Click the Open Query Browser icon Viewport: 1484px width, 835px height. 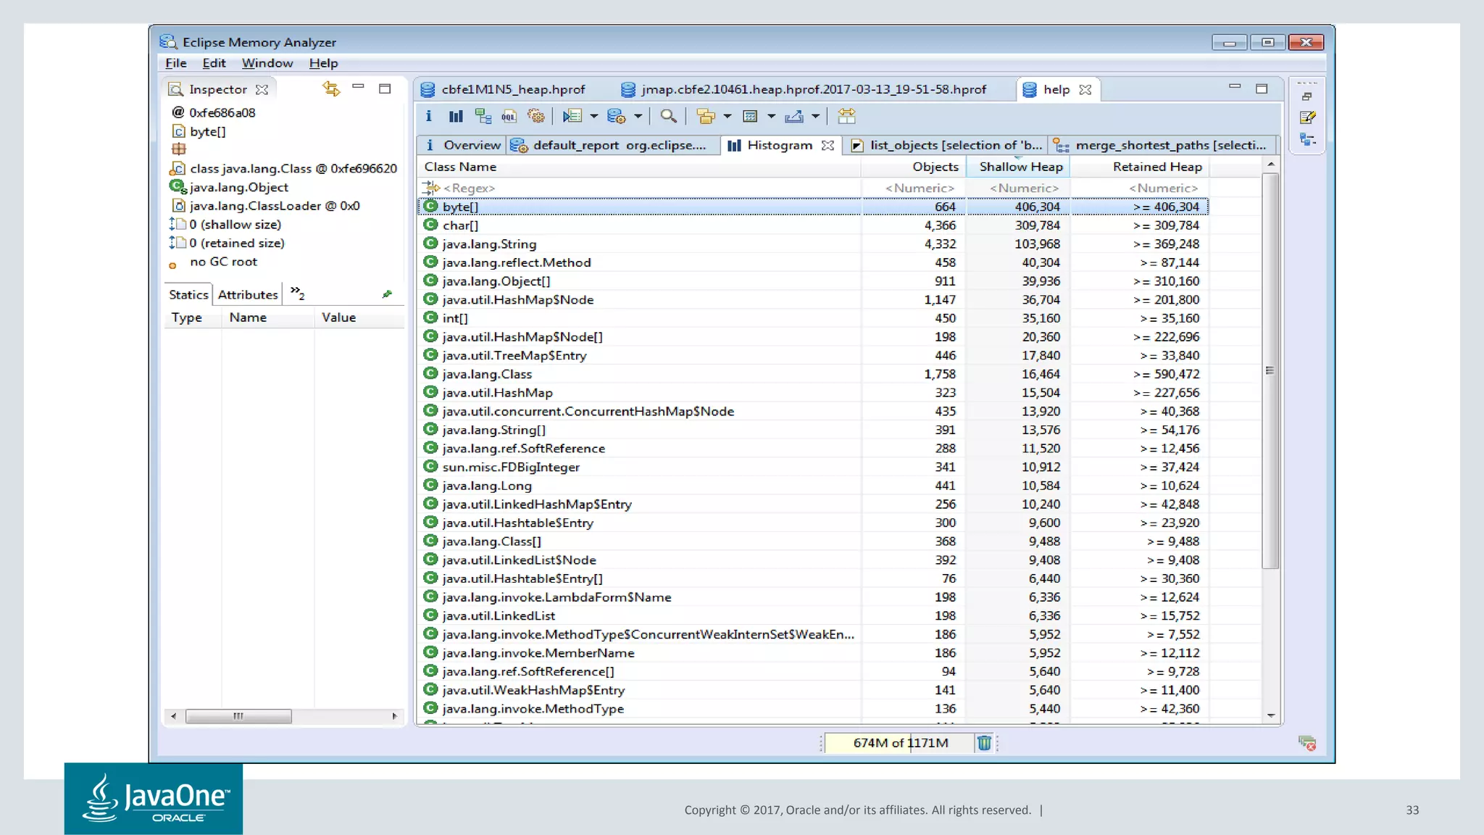click(616, 116)
